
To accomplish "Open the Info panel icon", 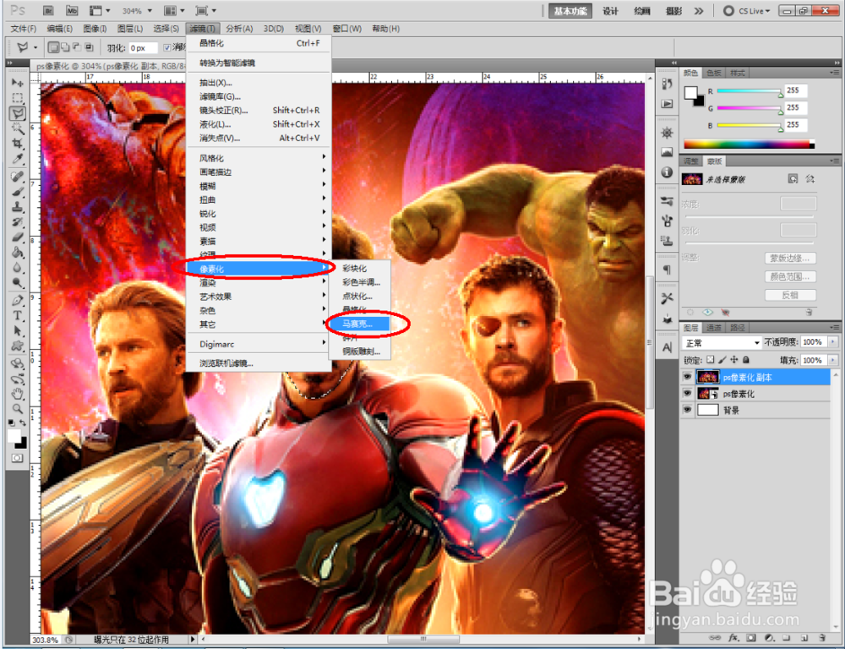I will 668,172.
